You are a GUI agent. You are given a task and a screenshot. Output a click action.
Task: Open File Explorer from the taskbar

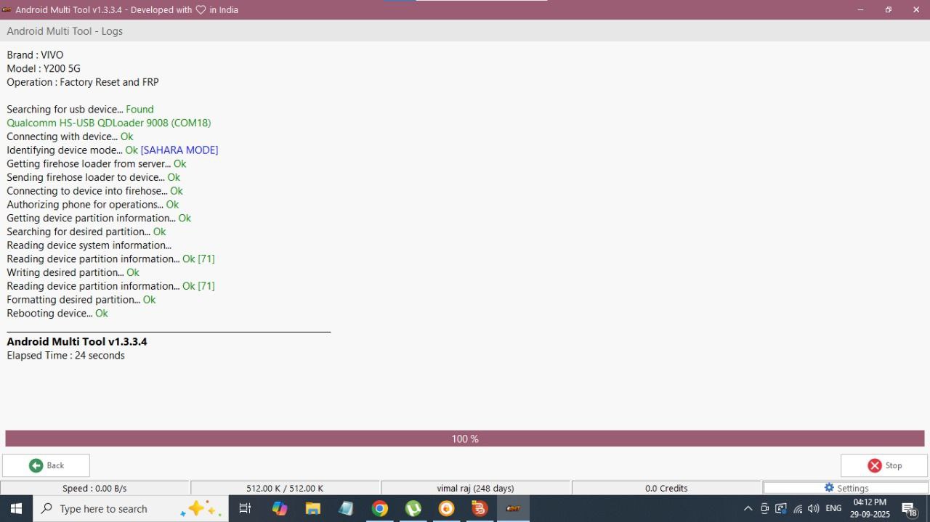312,508
